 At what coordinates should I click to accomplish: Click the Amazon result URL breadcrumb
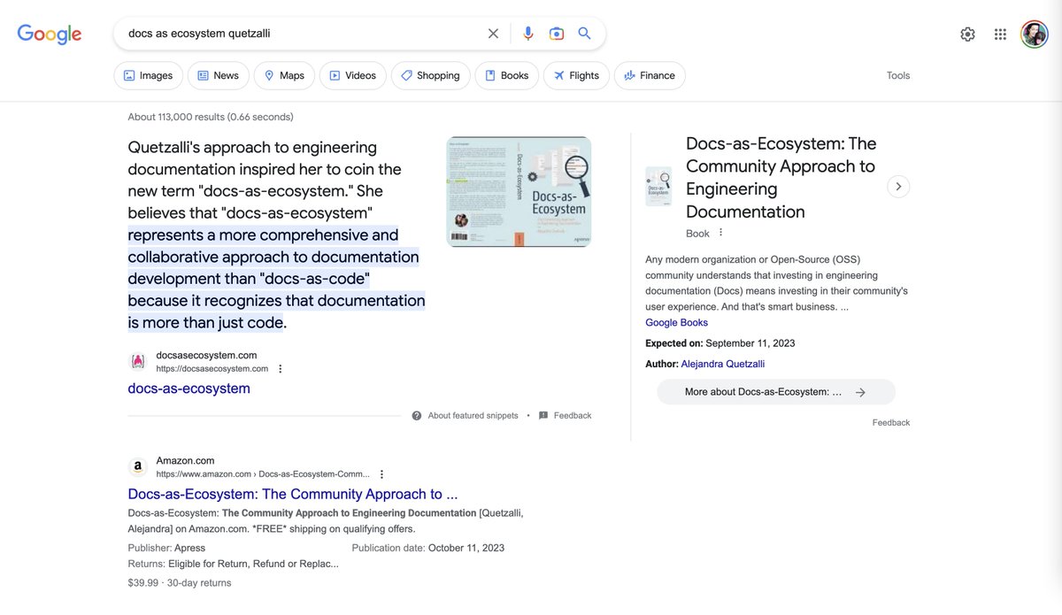(263, 474)
